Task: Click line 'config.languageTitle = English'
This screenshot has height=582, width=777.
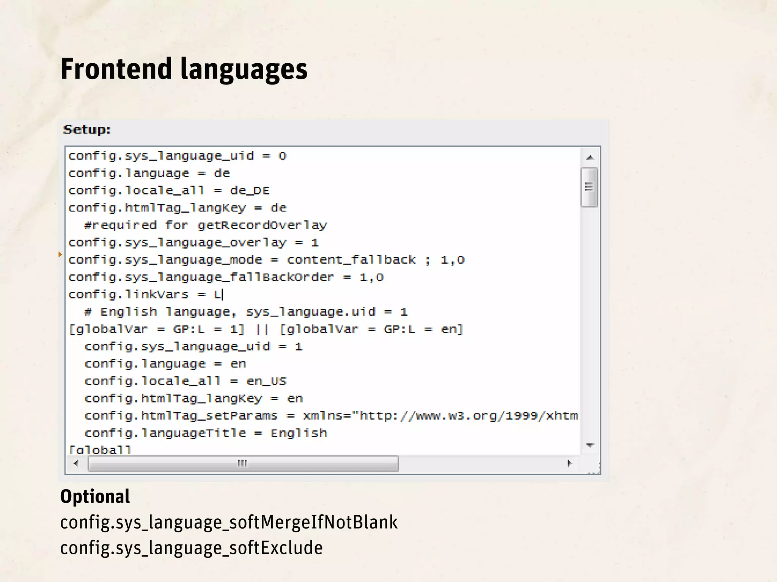Action: pyautogui.click(x=206, y=433)
